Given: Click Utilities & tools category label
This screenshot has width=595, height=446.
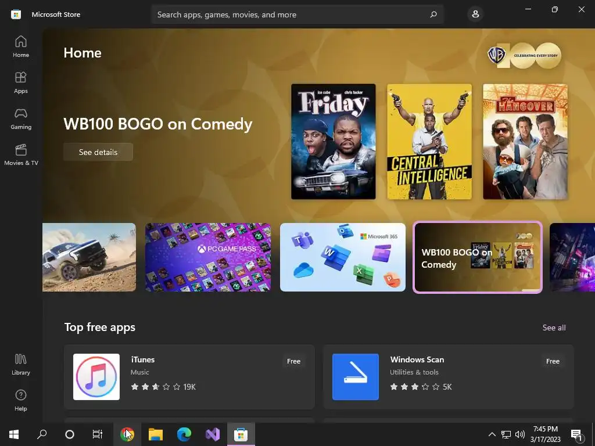Looking at the screenshot, I should pyautogui.click(x=414, y=372).
